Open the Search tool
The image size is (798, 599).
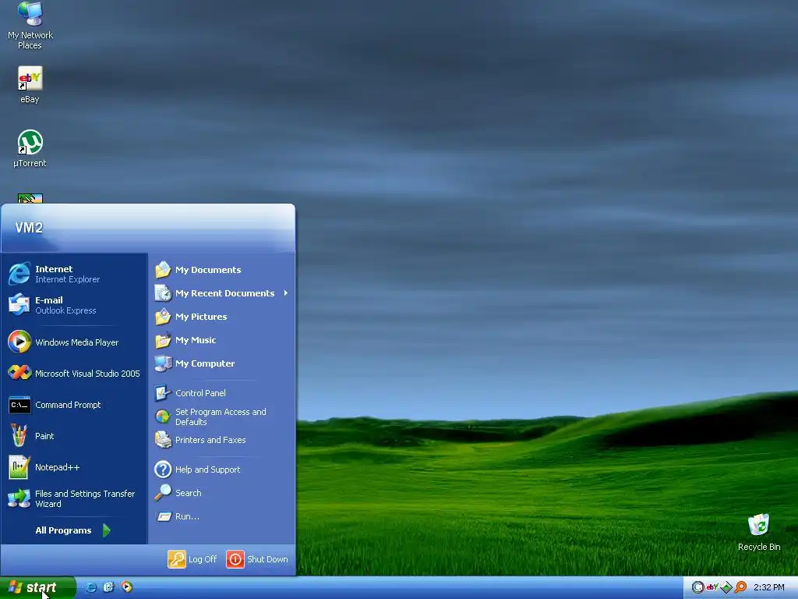(x=222, y=493)
